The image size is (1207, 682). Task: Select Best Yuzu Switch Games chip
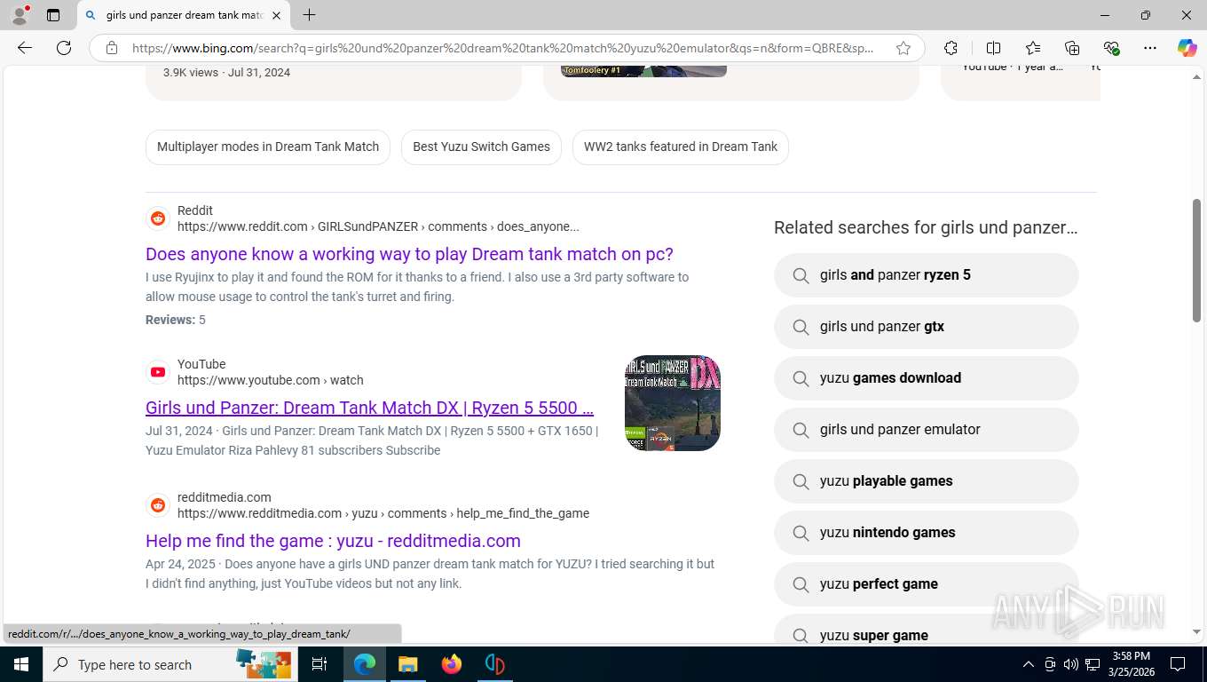[x=481, y=147]
